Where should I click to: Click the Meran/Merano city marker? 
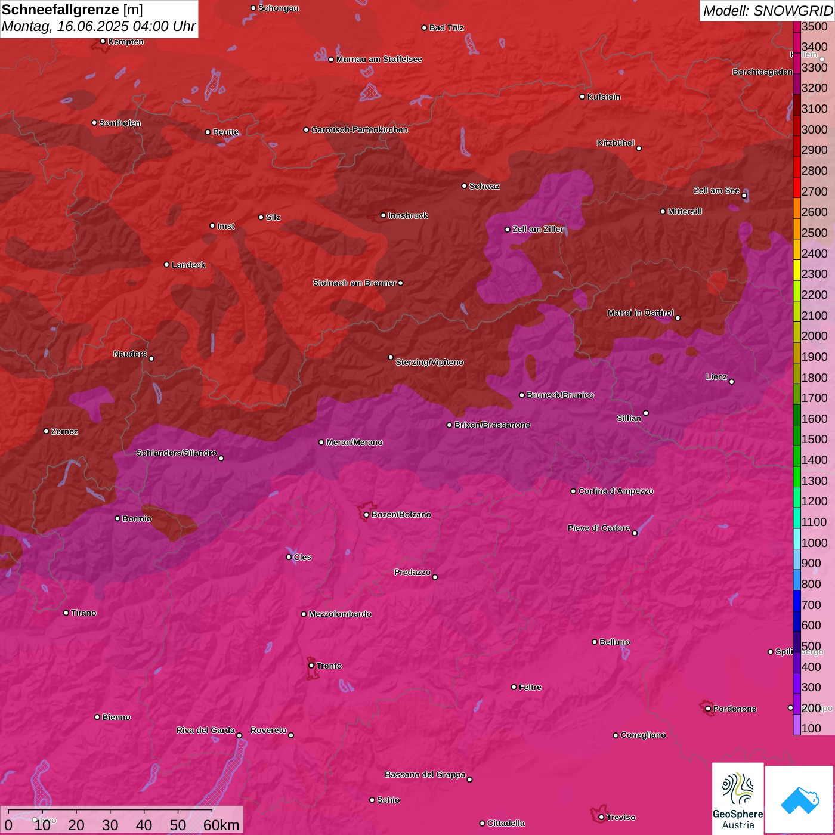pos(321,443)
